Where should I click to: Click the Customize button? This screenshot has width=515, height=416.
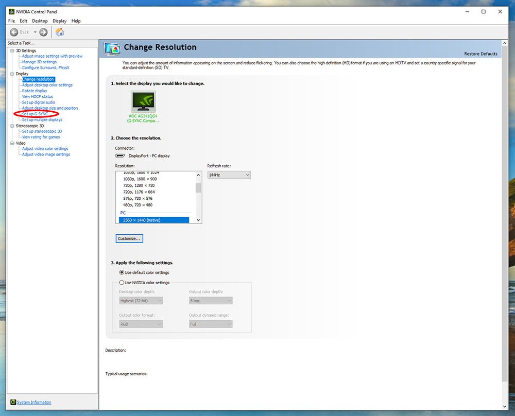pos(129,238)
